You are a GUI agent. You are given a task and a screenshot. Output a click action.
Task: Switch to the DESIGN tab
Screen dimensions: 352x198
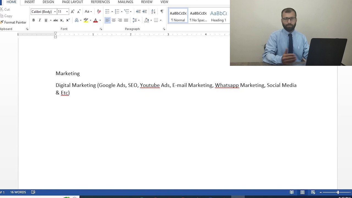coord(48,2)
